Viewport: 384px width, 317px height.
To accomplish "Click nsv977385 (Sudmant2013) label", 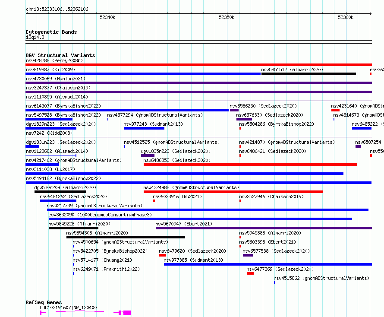I will pos(193,260).
